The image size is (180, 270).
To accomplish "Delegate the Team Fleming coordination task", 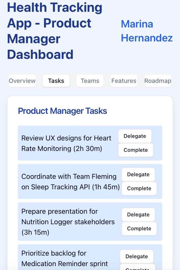I will (x=138, y=175).
